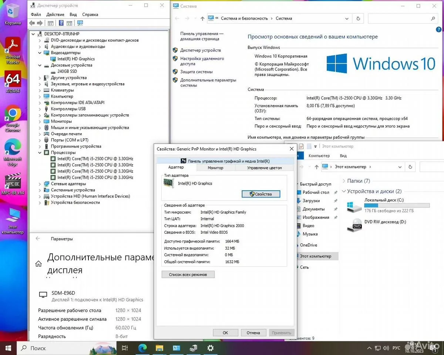Open Task View from the taskbar
The height and width of the screenshot is (355, 444).
pos(125,348)
